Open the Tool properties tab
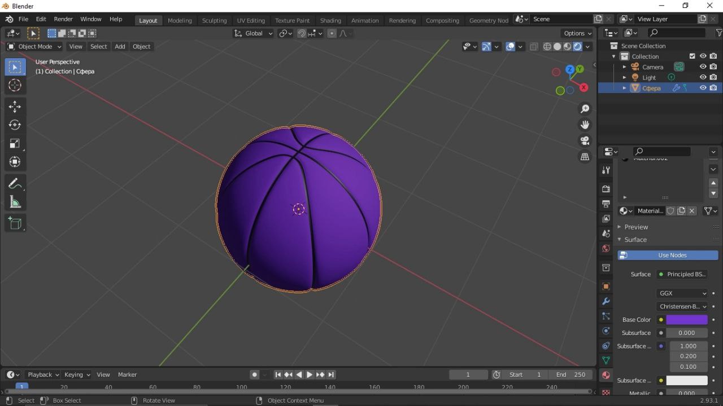723x406 pixels. (x=606, y=170)
